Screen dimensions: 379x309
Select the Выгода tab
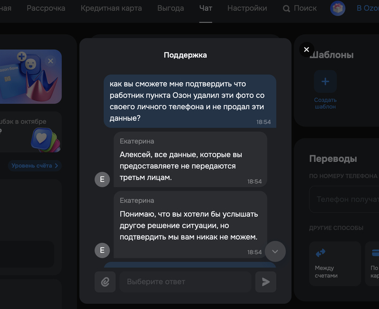tap(171, 9)
